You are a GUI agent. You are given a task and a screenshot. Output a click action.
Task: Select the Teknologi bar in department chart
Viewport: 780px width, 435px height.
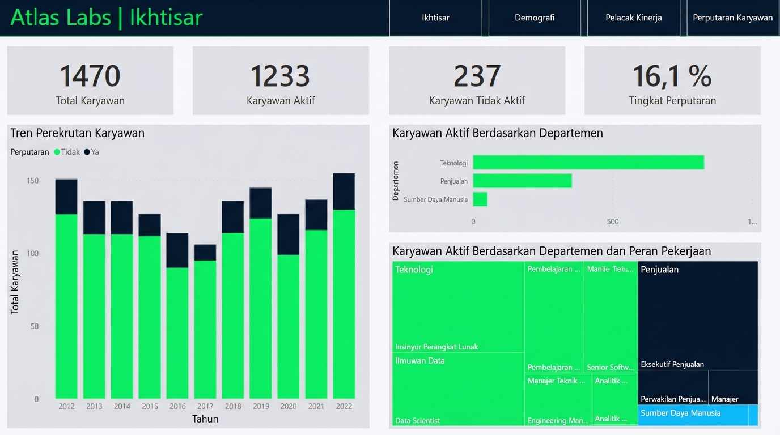pyautogui.click(x=588, y=163)
